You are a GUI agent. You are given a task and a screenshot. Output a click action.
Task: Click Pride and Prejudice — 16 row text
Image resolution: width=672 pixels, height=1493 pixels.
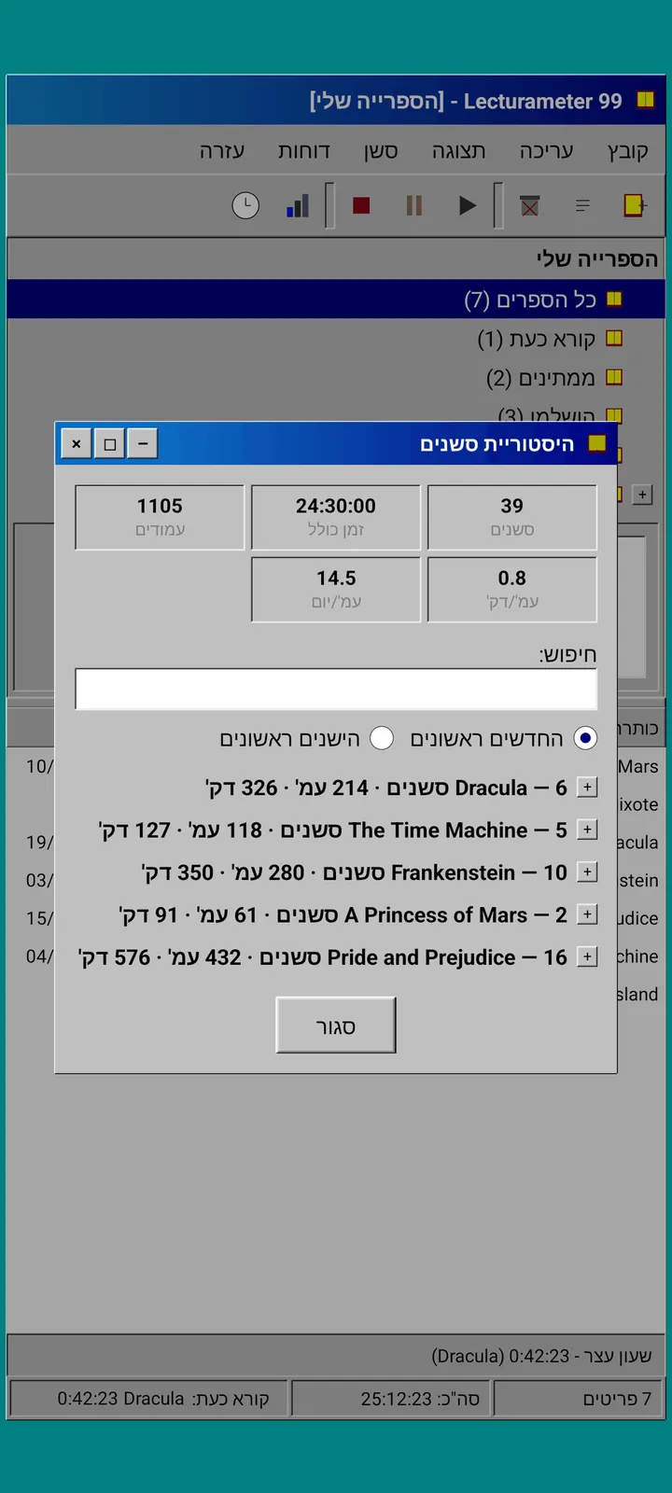click(x=322, y=958)
